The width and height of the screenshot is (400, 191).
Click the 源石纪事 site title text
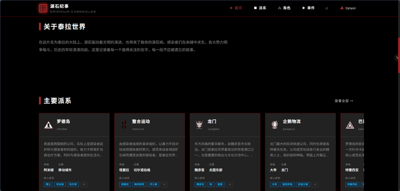[59, 6]
